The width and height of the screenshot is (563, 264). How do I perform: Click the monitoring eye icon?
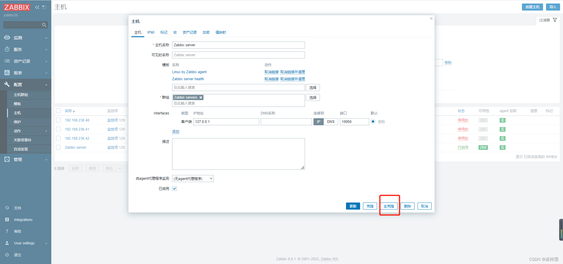point(7,37)
